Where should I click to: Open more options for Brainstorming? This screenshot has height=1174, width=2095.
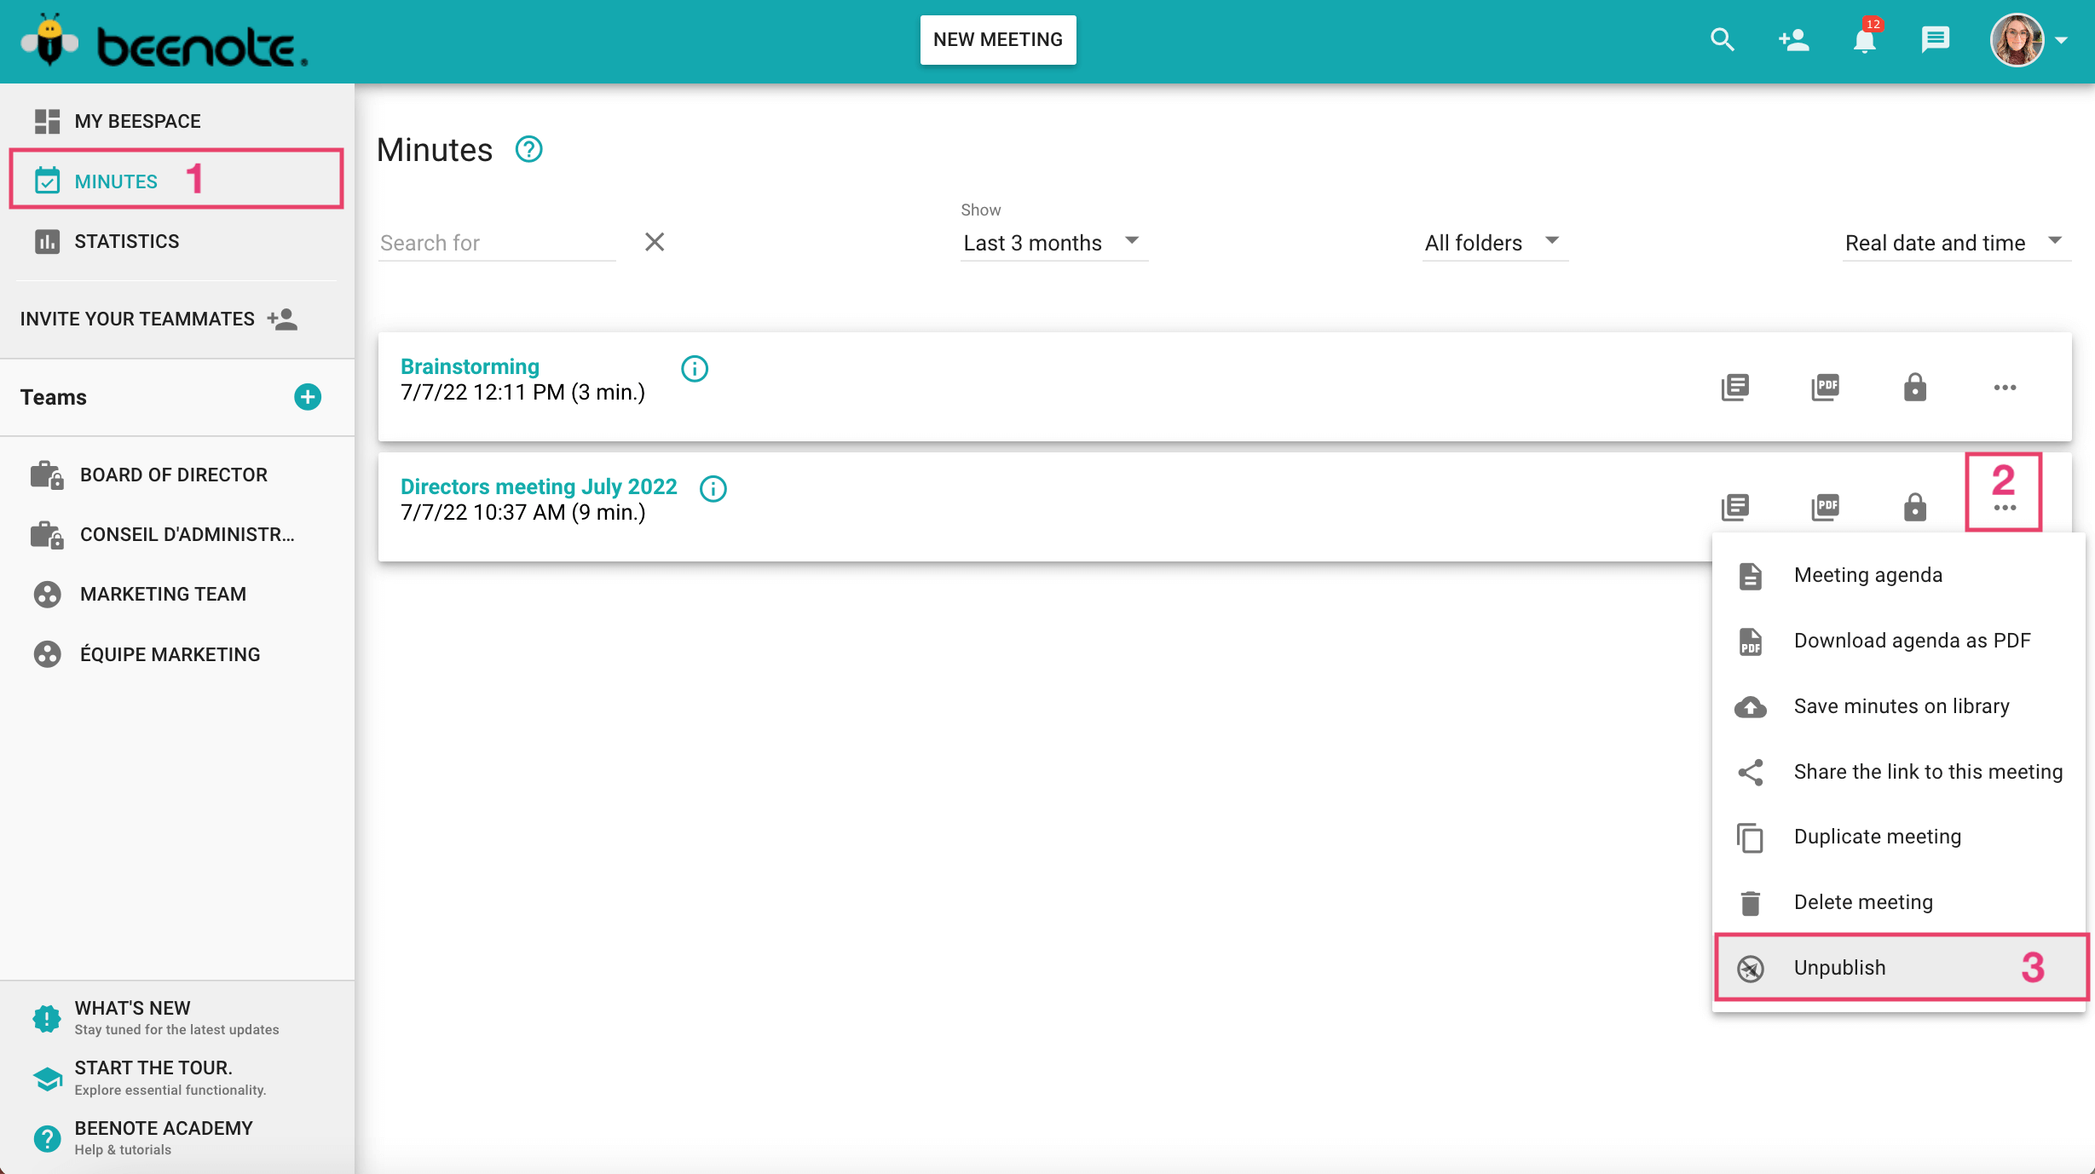coord(2005,388)
